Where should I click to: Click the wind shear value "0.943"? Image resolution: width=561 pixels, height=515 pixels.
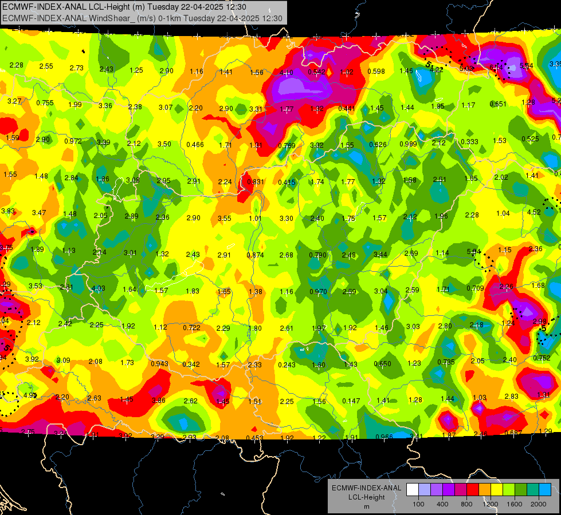tap(159, 364)
